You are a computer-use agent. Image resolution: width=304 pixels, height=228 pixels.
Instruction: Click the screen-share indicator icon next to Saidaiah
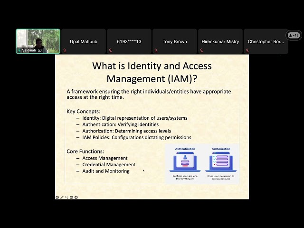click(x=40, y=50)
